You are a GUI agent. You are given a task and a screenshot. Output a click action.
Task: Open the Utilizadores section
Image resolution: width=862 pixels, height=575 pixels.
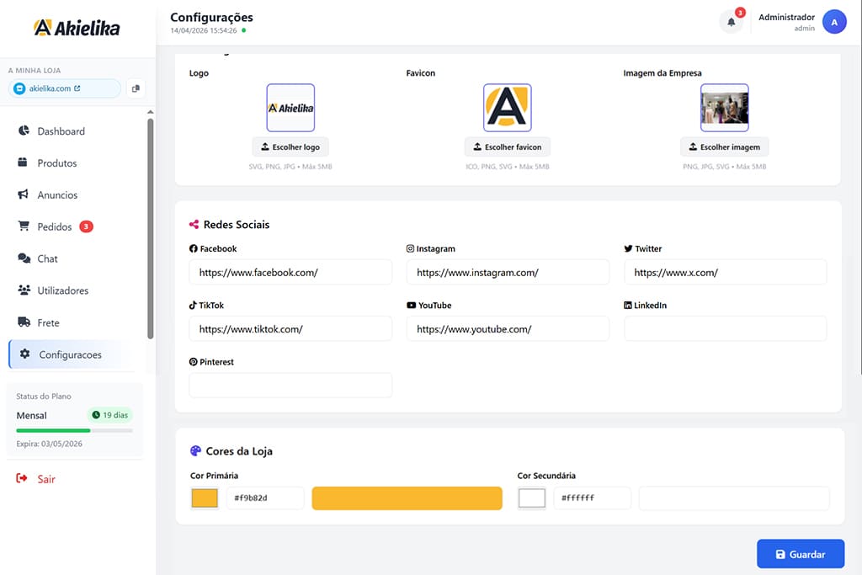point(62,291)
